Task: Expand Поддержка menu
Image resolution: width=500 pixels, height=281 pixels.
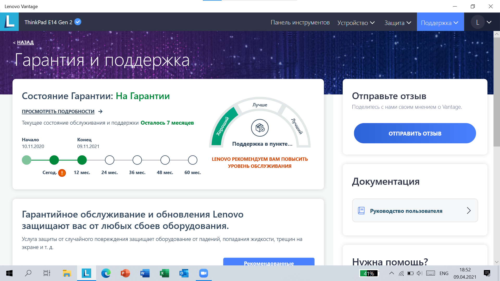Action: pyautogui.click(x=440, y=22)
